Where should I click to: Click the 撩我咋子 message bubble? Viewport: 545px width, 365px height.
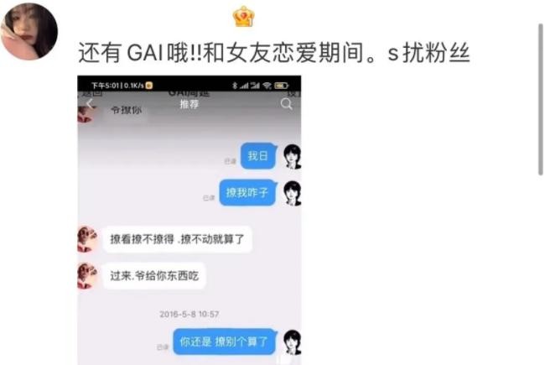pyautogui.click(x=248, y=192)
